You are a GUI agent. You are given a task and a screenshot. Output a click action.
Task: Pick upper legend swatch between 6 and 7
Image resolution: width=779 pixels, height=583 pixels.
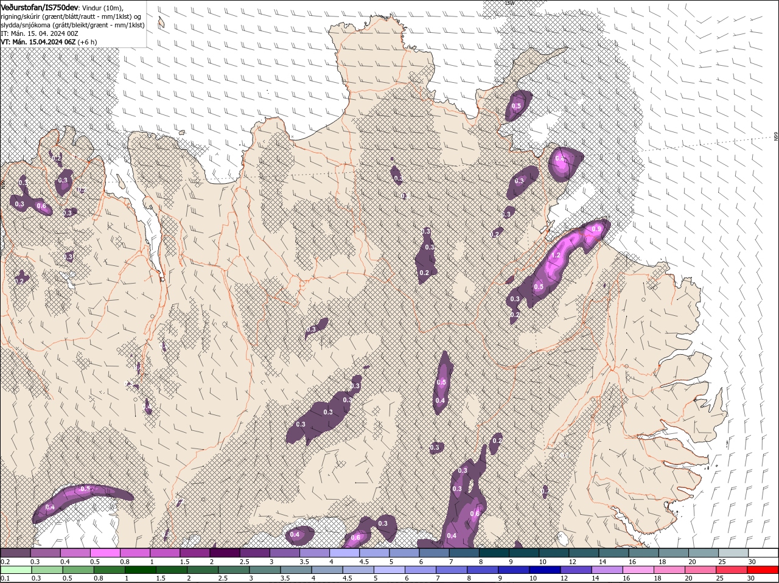pyautogui.click(x=433, y=553)
